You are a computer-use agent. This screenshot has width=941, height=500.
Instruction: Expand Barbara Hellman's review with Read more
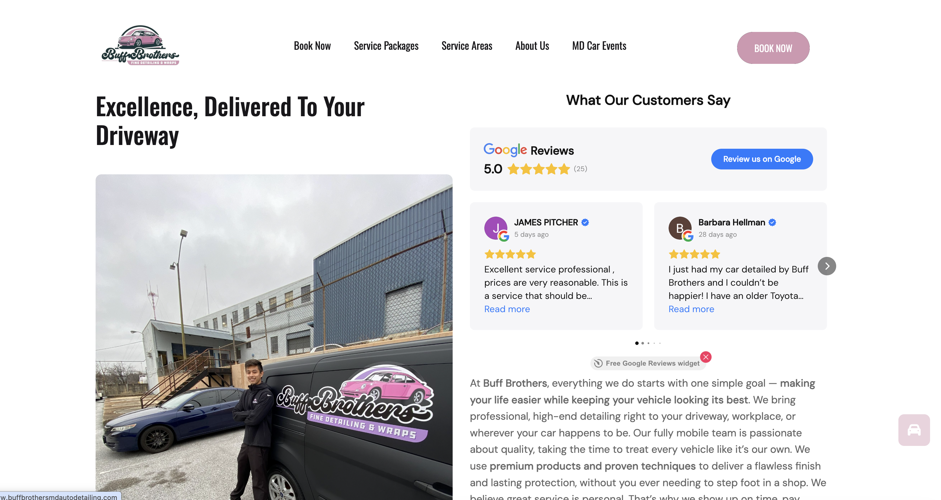(691, 309)
